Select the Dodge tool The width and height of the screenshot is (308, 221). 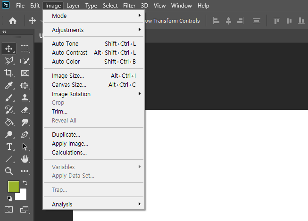point(8,134)
